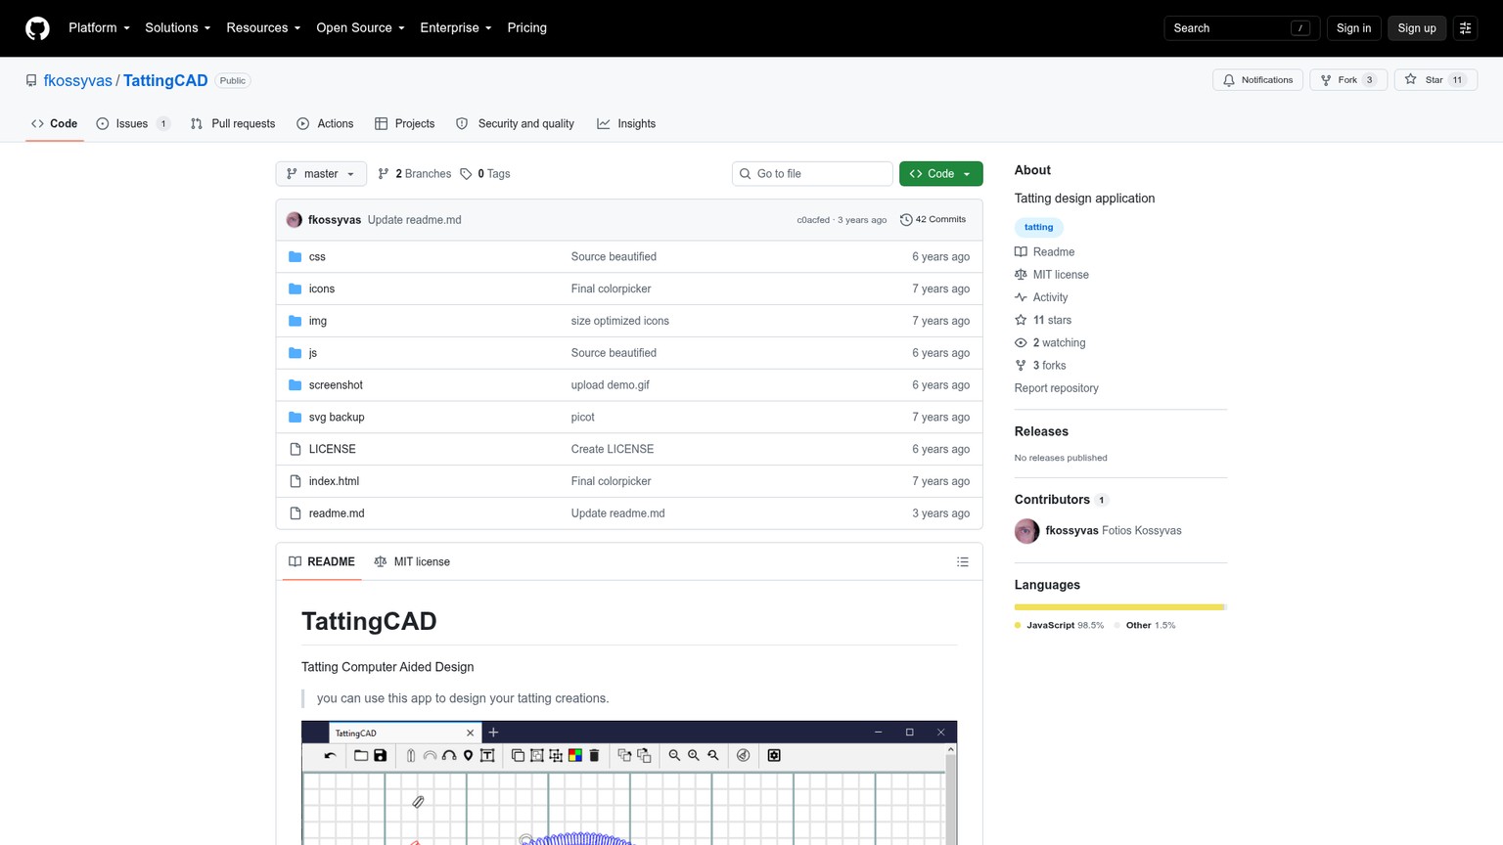The image size is (1503, 845).
Task: Click Report repository
Action: (x=1056, y=388)
